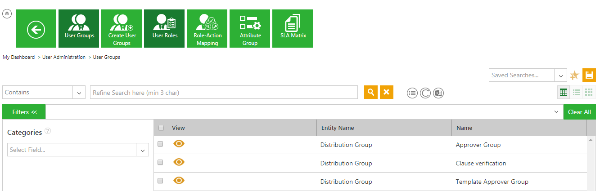The width and height of the screenshot is (600, 191).
Task: Open the Contains search operator dropdown
Action: point(79,93)
